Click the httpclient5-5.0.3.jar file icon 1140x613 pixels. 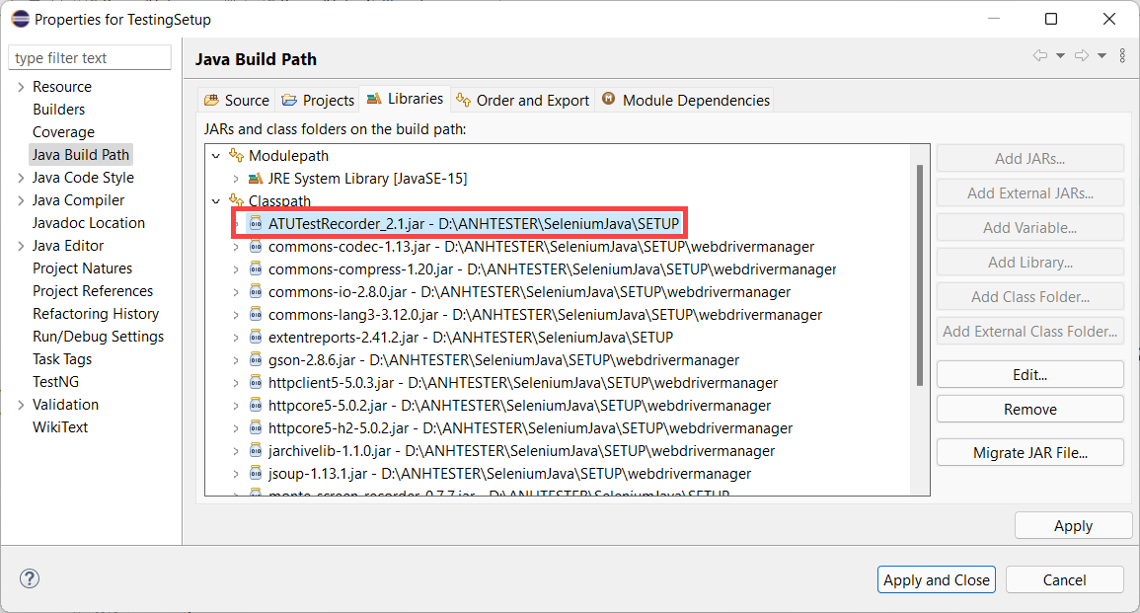256,382
